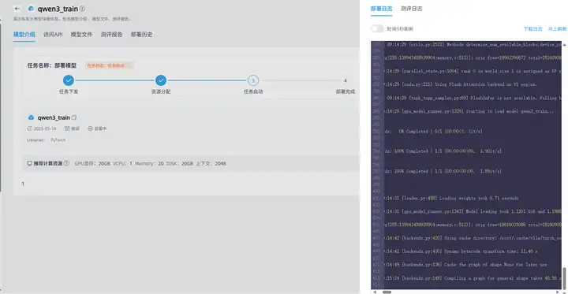This screenshot has width=568, height=294.
Task: Click the info icon beside the qwen3_train title
Action: [x=82, y=9]
